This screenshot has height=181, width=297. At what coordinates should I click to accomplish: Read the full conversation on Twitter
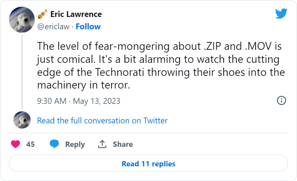click(x=102, y=121)
